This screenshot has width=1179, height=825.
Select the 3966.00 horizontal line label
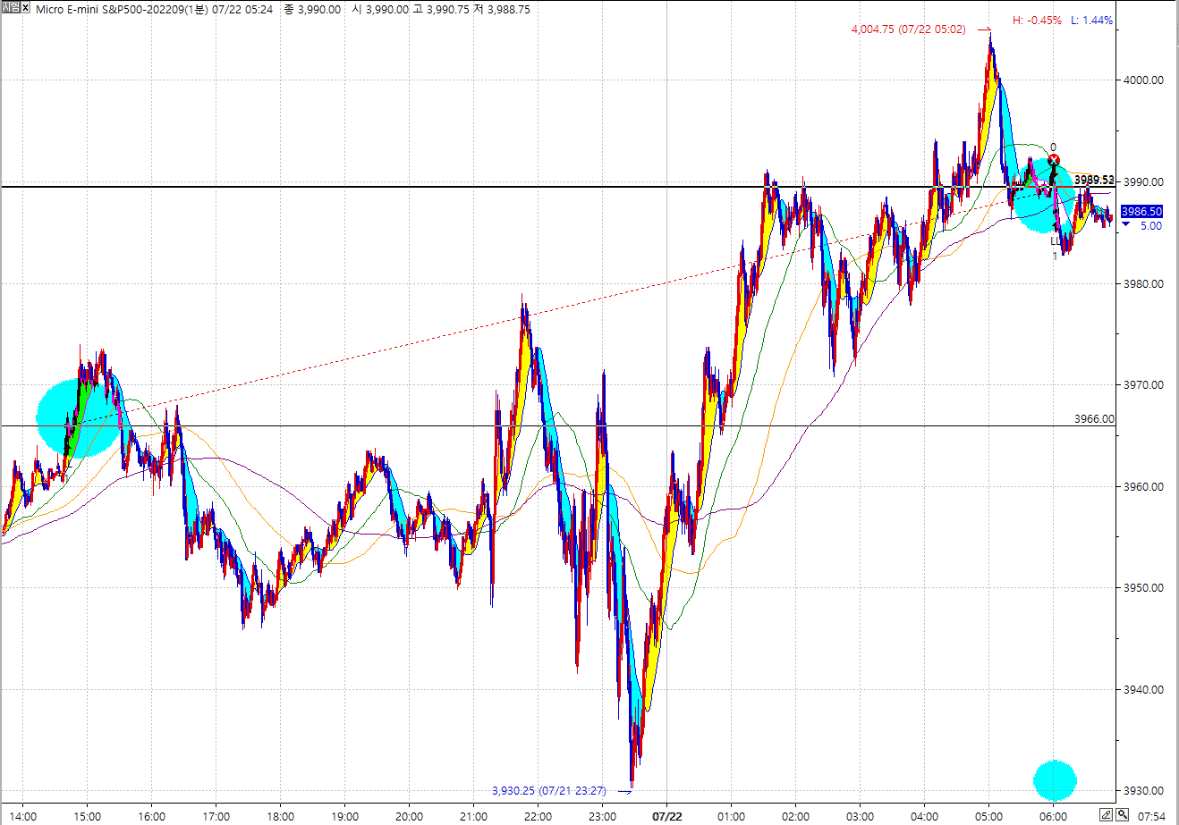click(x=1094, y=418)
